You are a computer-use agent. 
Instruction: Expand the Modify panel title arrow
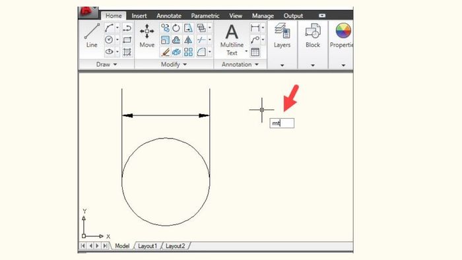pyautogui.click(x=185, y=65)
